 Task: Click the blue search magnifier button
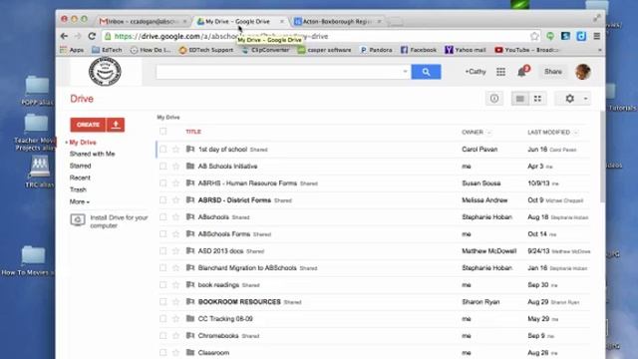pos(426,72)
